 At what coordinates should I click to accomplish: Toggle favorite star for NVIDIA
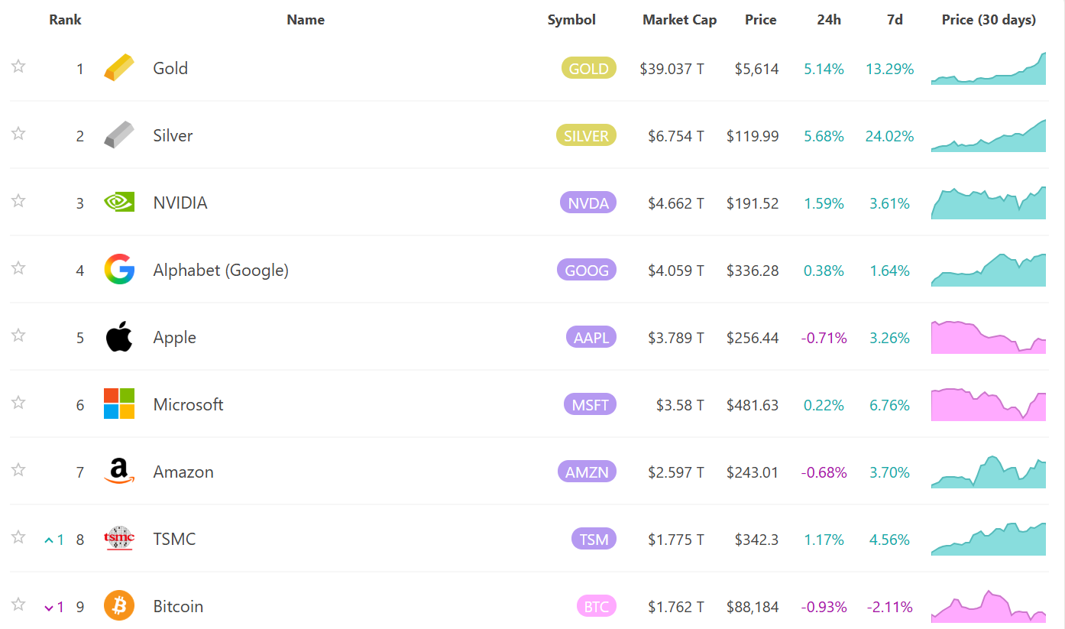click(x=18, y=201)
